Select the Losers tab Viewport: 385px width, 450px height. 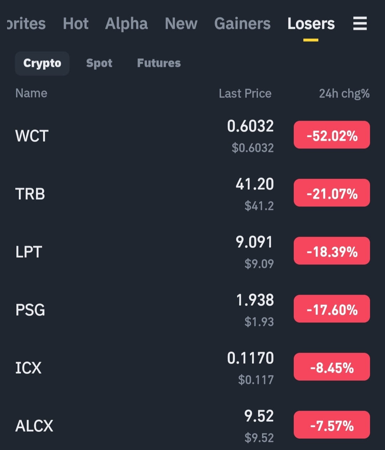311,24
